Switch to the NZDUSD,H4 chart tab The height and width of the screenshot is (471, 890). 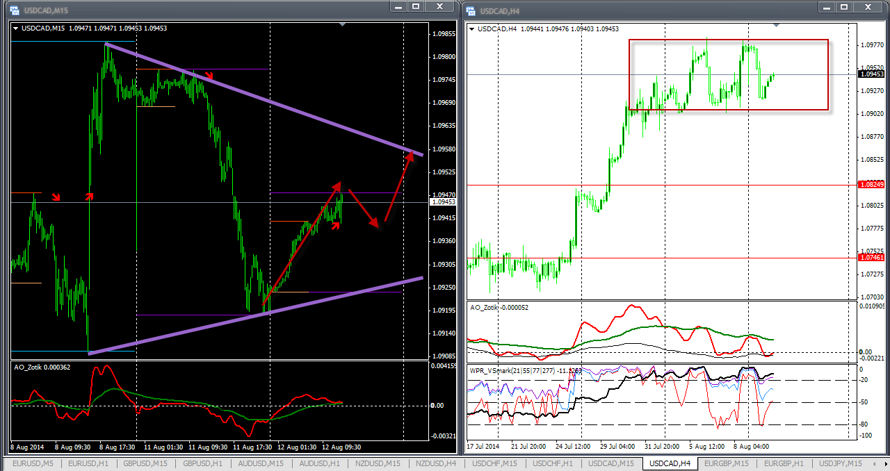click(x=434, y=463)
